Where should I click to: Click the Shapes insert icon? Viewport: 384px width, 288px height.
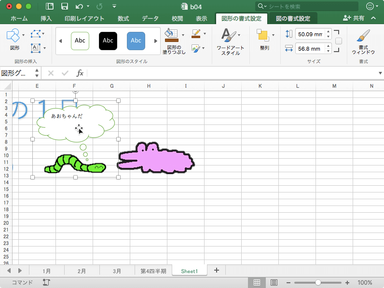click(13, 35)
